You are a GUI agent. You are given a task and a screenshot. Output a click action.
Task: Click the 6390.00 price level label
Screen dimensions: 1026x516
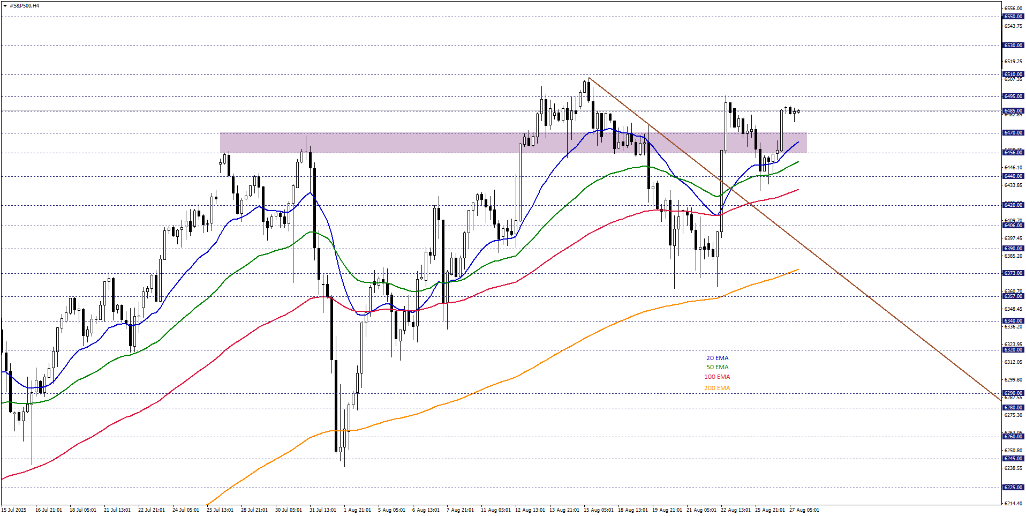1013,249
